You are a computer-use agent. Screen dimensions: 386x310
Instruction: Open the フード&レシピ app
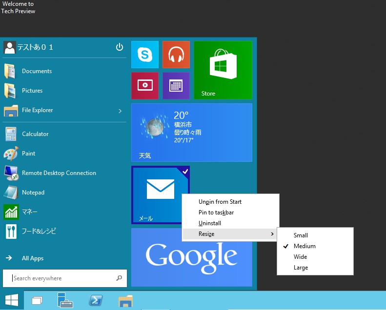(x=64, y=231)
